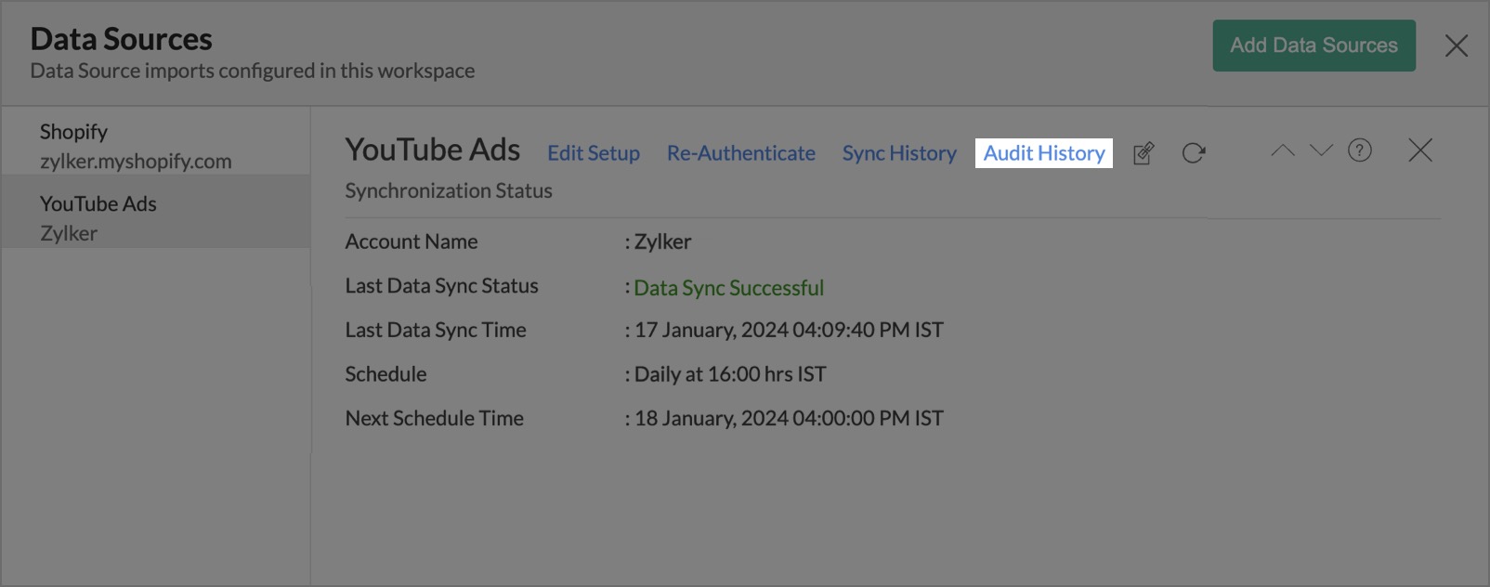Click the Add Data Sources button

(x=1314, y=46)
